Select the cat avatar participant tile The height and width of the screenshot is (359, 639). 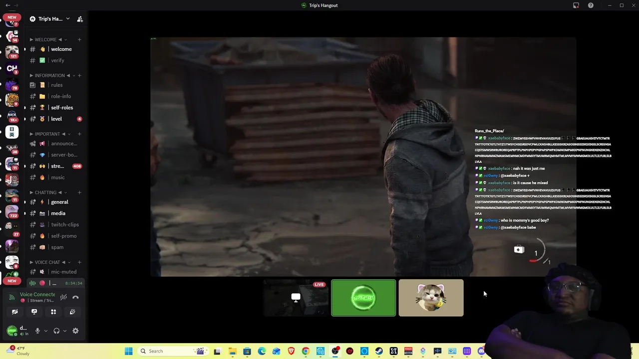pyautogui.click(x=431, y=298)
